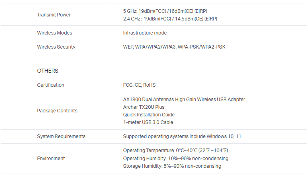
Task: Click the OTHERS section heading
Action: click(48, 71)
